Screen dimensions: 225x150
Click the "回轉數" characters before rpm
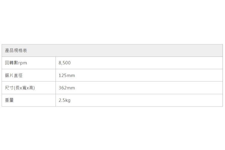12,63
